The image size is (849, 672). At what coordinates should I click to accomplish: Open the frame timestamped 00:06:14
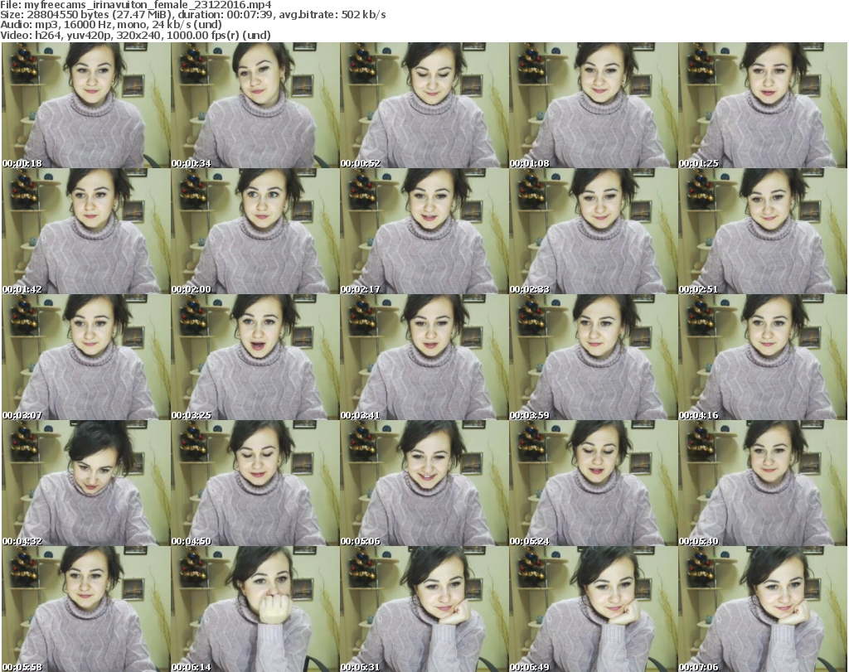click(x=255, y=609)
